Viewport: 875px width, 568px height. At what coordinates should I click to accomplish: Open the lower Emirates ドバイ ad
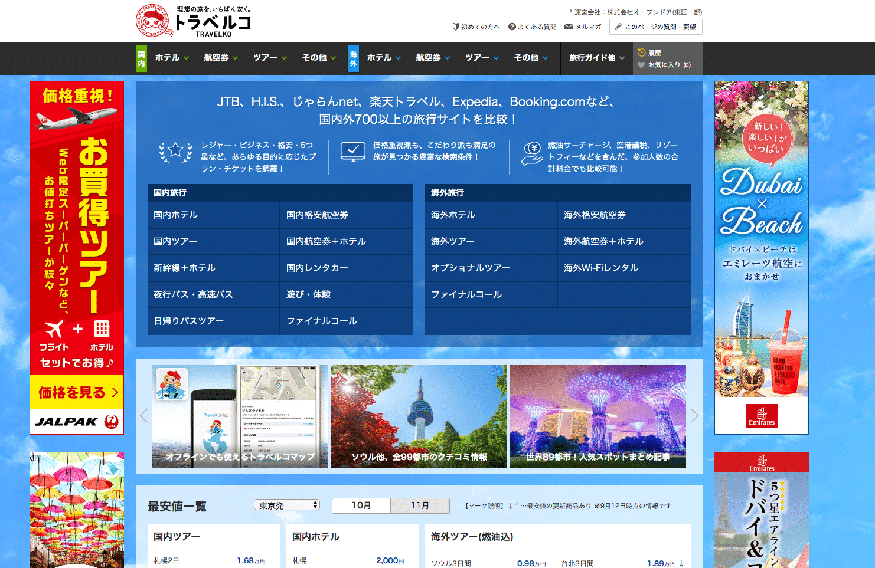click(762, 510)
